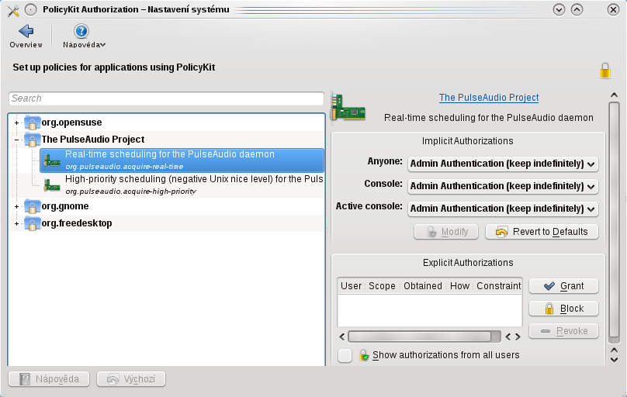Sort explicit authorizations by Constraint column
The height and width of the screenshot is (397, 627).
pyautogui.click(x=498, y=286)
